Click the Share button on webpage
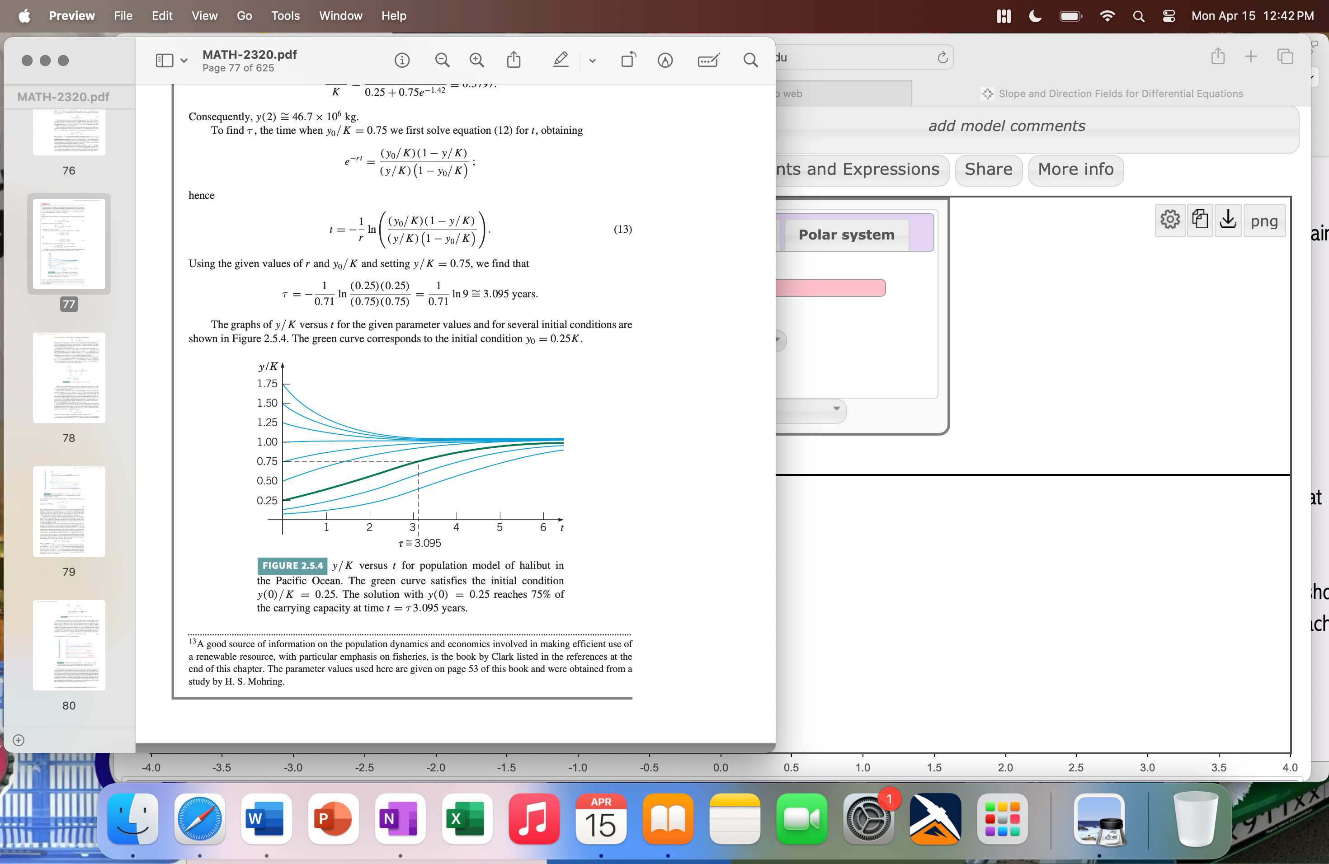 coord(988,169)
